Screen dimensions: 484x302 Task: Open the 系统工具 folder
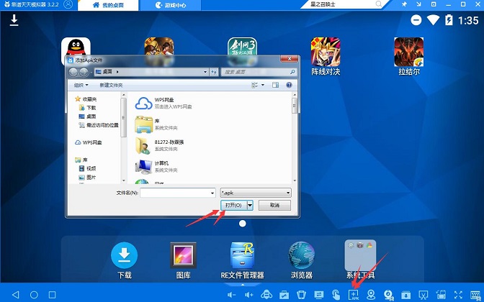pos(360,260)
